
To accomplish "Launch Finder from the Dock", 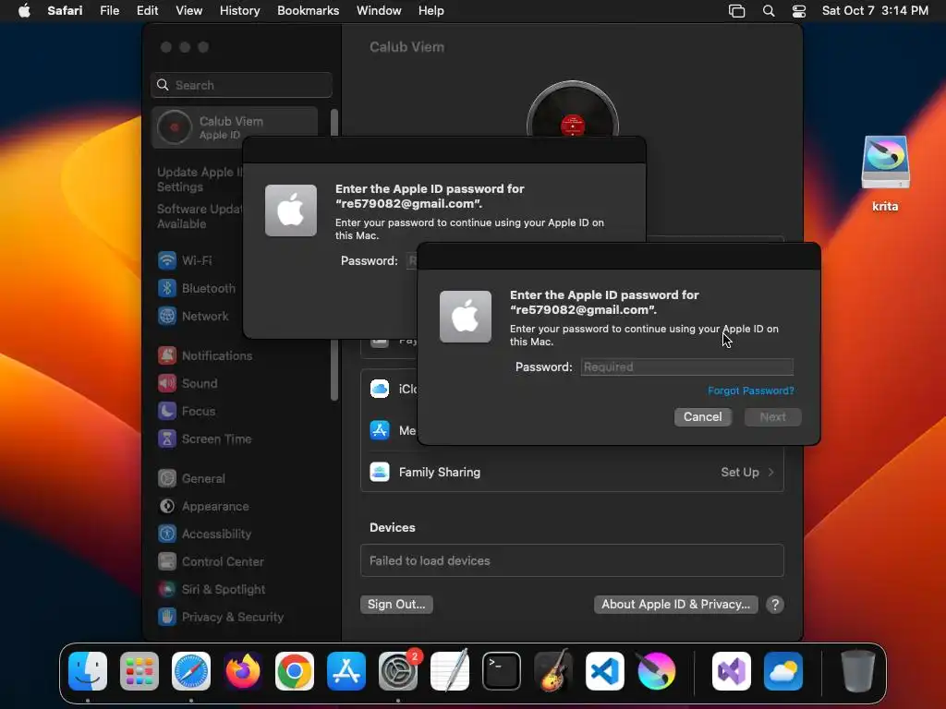I will tap(88, 671).
